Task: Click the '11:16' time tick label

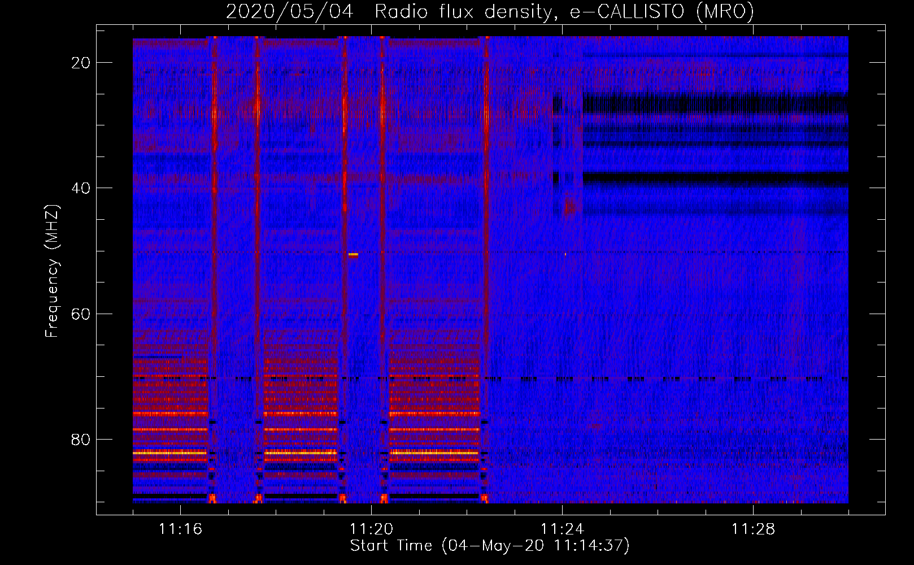Action: click(180, 529)
